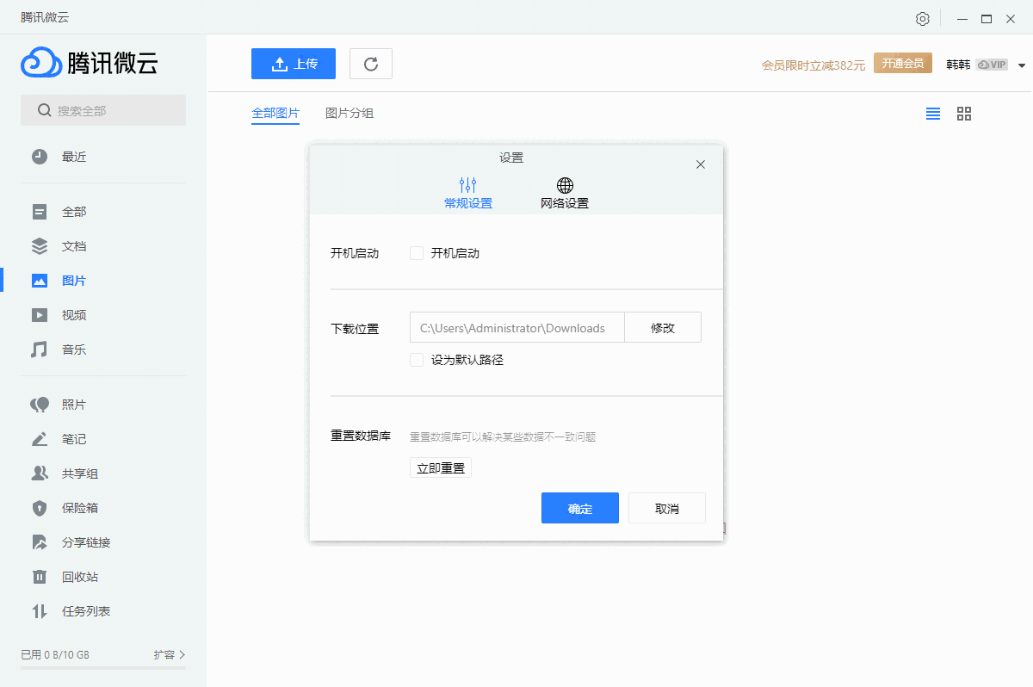
Task: Enable the 开机启动 checkbox
Action: point(417,252)
